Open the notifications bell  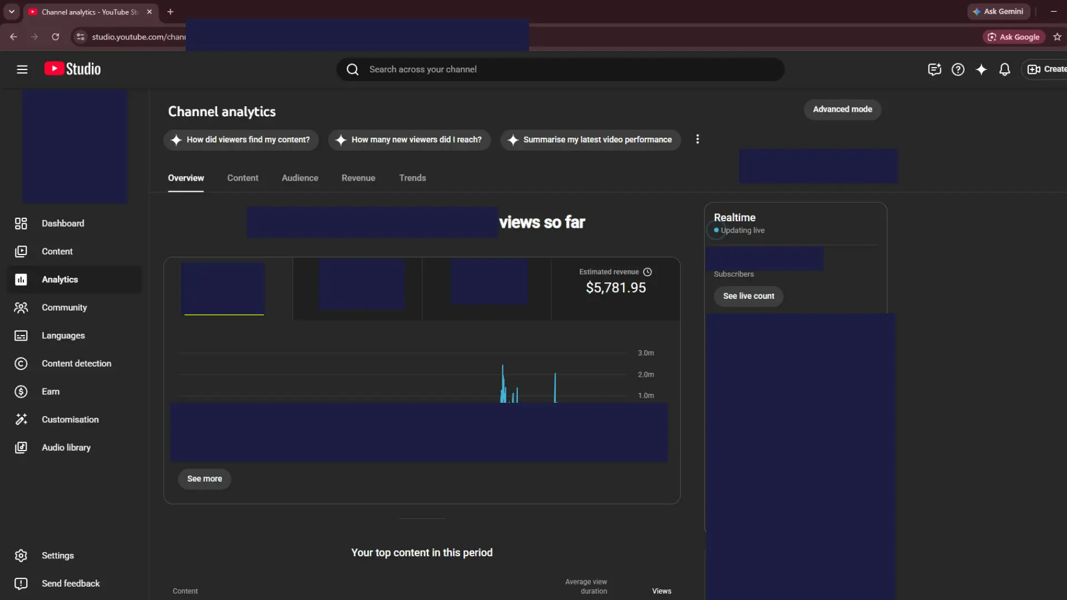(1005, 69)
